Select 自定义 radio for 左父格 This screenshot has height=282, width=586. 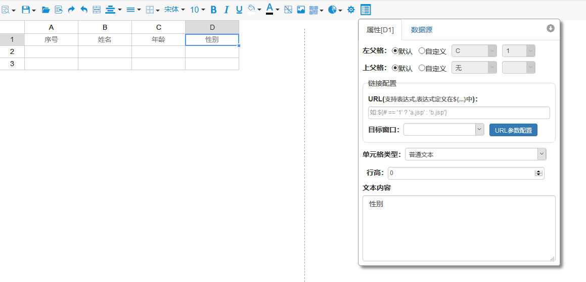coord(422,51)
